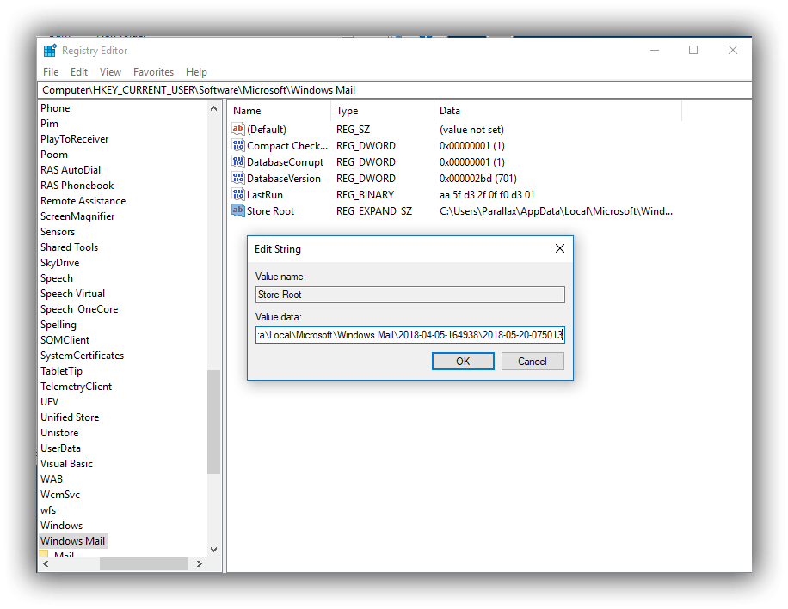Select the RAS Phonebook key
The height and width of the screenshot is (609, 788).
(77, 186)
